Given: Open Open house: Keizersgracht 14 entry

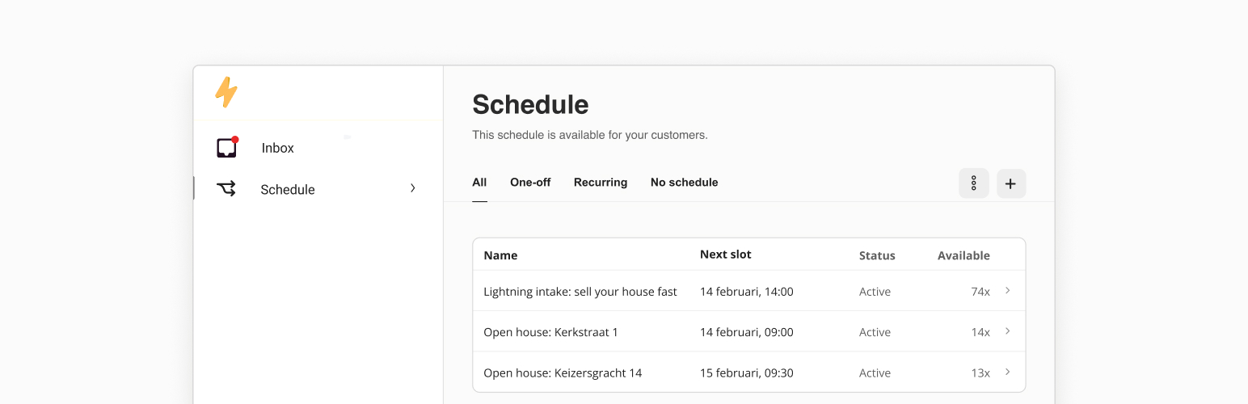Looking at the screenshot, I should [x=563, y=373].
